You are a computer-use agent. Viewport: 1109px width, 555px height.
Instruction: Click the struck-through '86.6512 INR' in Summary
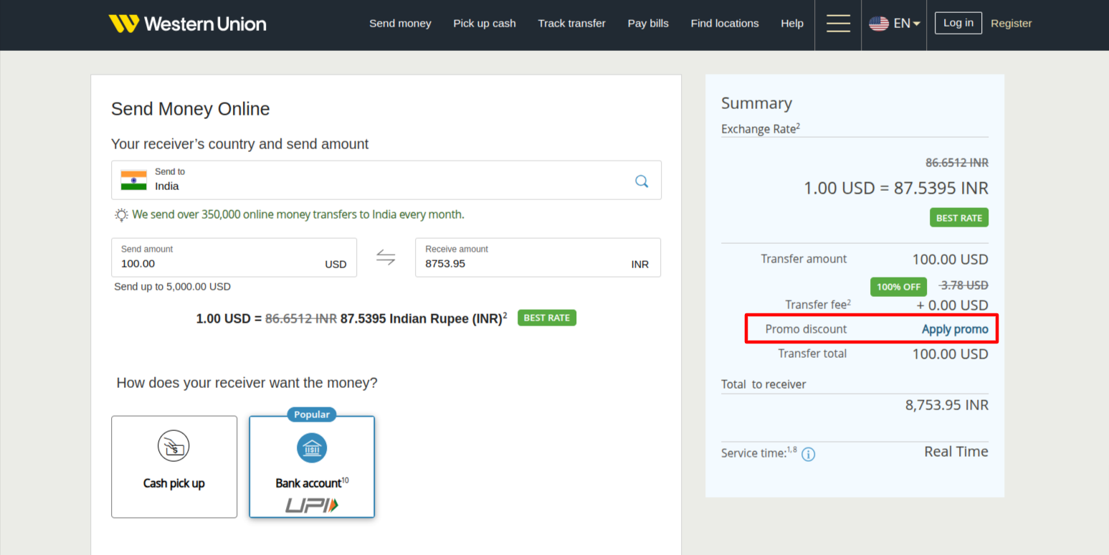point(957,163)
